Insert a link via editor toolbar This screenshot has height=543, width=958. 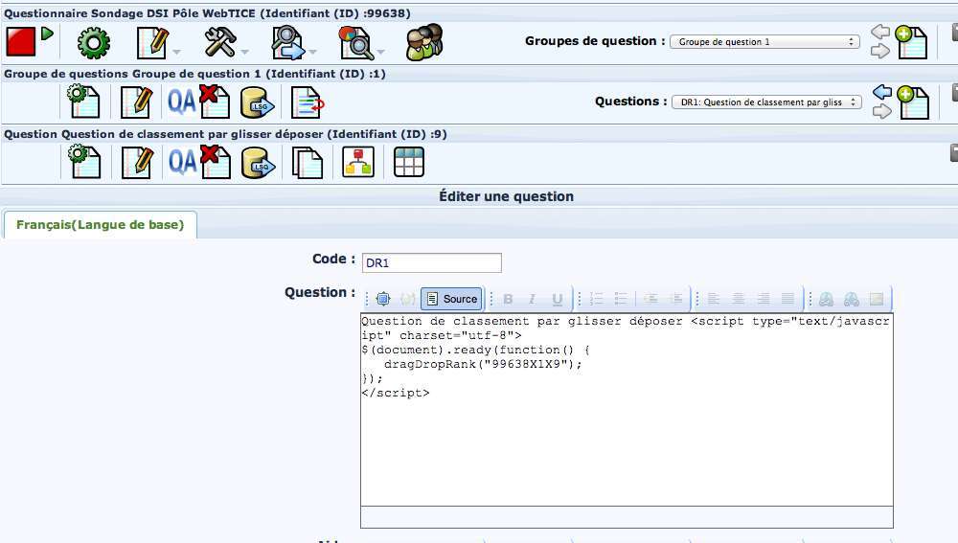coord(826,299)
